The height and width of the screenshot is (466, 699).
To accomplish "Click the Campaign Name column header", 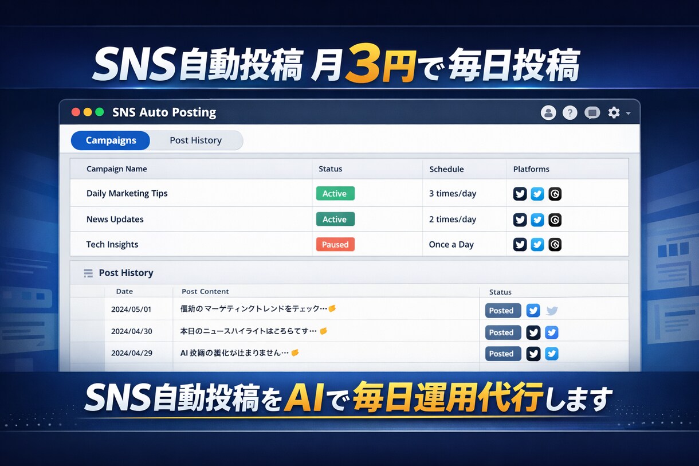I will [x=116, y=169].
